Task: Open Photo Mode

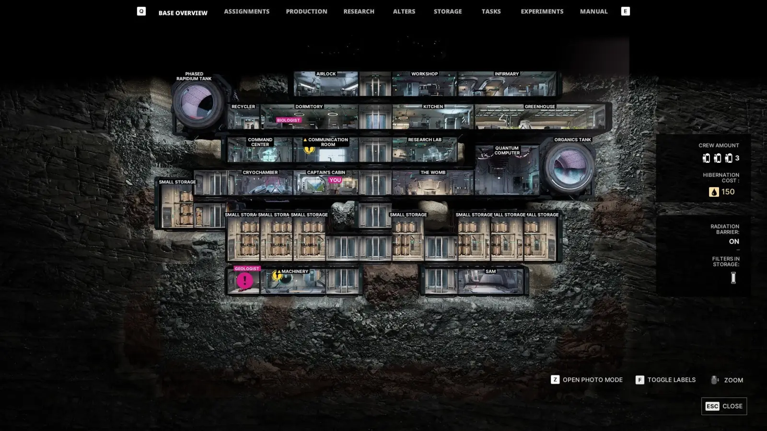Action: pos(587,380)
